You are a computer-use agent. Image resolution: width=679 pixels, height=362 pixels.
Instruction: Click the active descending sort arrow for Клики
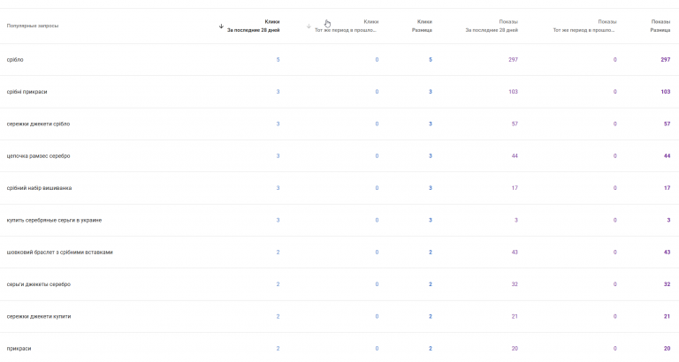coord(221,26)
